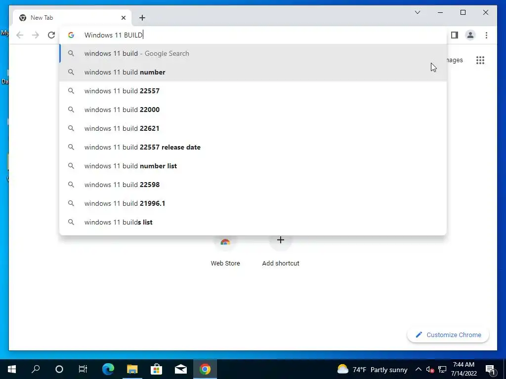Viewport: 506px width, 379px height.
Task: Choose 'windows 11 build 21996.1' suggestion
Action: pyautogui.click(x=253, y=203)
